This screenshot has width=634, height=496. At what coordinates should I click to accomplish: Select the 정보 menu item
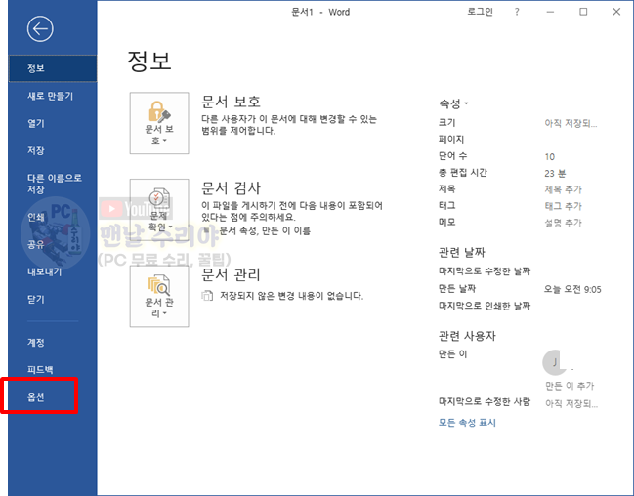coord(53,68)
